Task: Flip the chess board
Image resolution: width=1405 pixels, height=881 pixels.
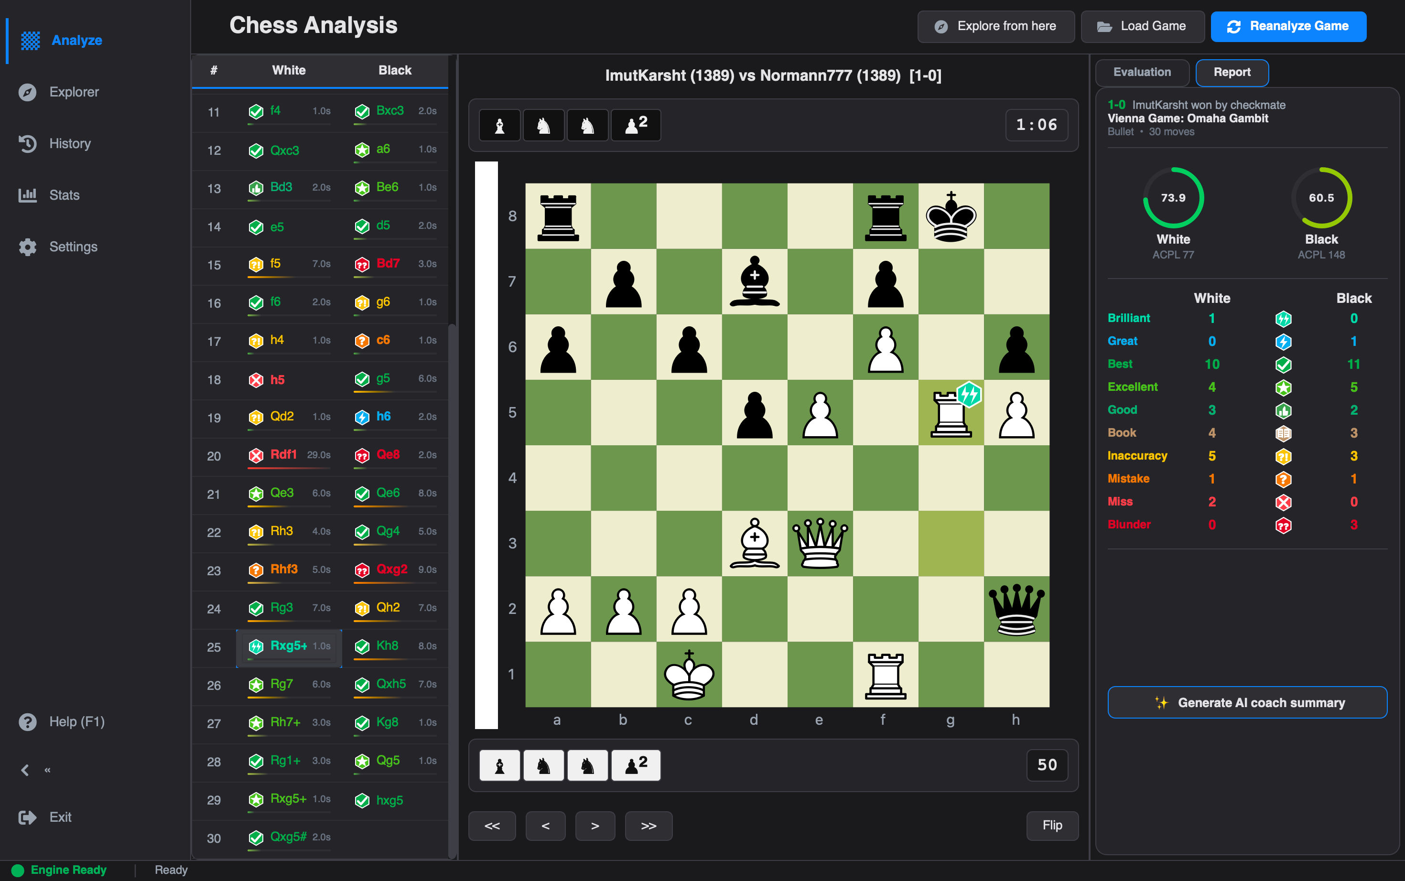Action: tap(1052, 825)
